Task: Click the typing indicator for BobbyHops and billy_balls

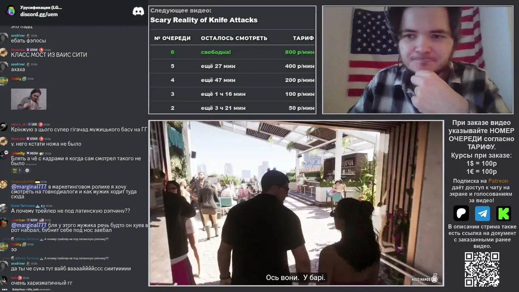Action: [x=32, y=290]
